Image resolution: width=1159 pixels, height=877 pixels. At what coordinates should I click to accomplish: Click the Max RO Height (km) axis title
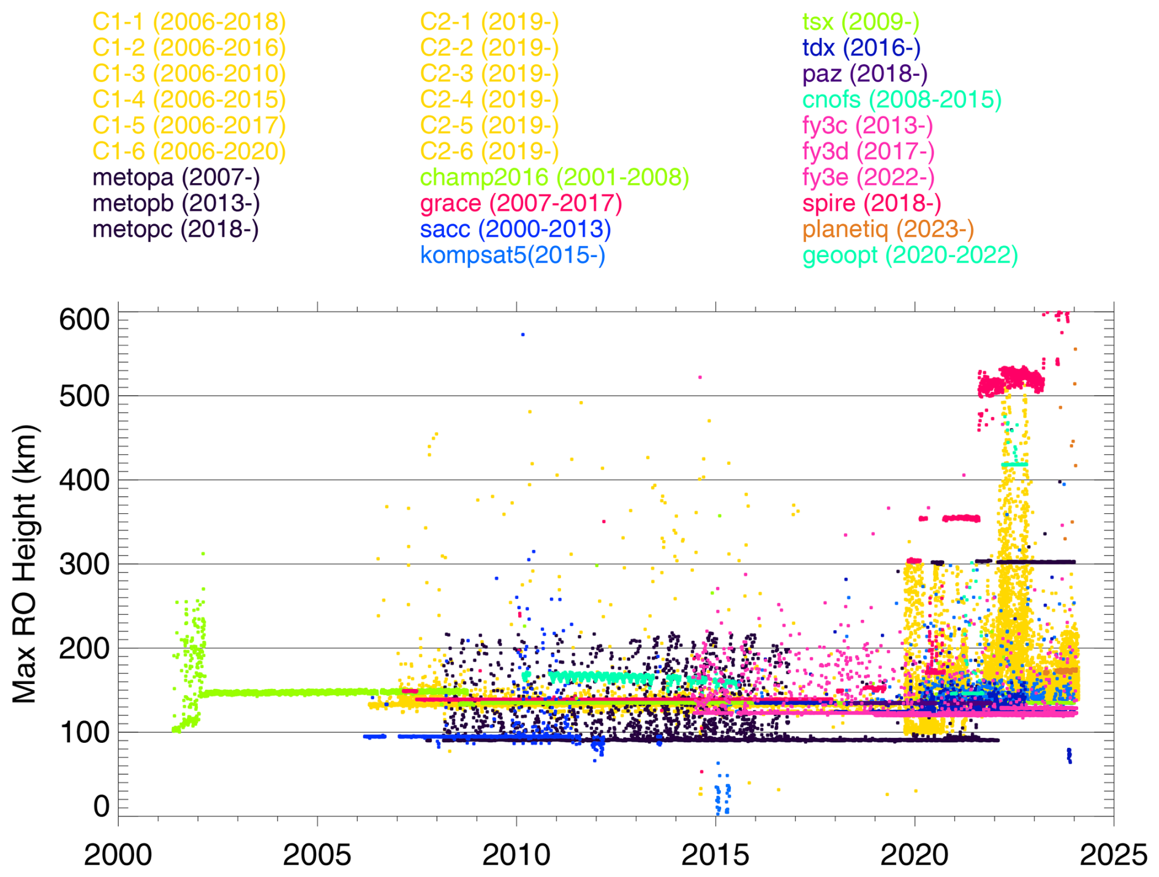point(25,563)
